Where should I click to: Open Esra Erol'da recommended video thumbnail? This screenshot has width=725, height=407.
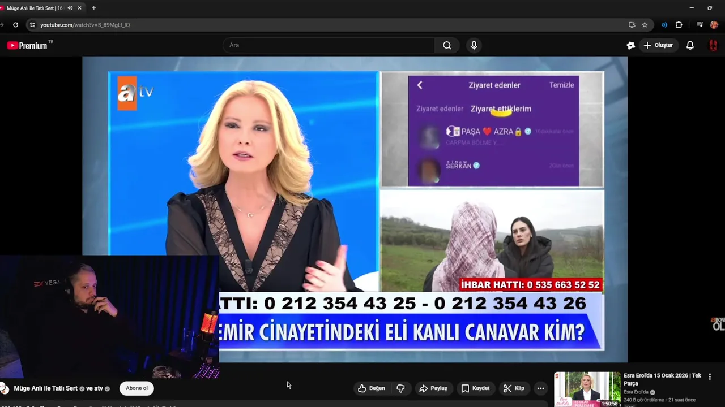point(587,389)
